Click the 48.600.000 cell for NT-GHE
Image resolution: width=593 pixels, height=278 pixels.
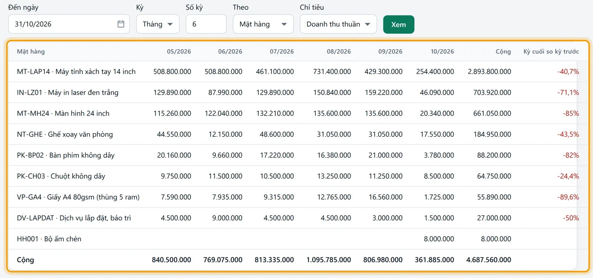(x=277, y=134)
